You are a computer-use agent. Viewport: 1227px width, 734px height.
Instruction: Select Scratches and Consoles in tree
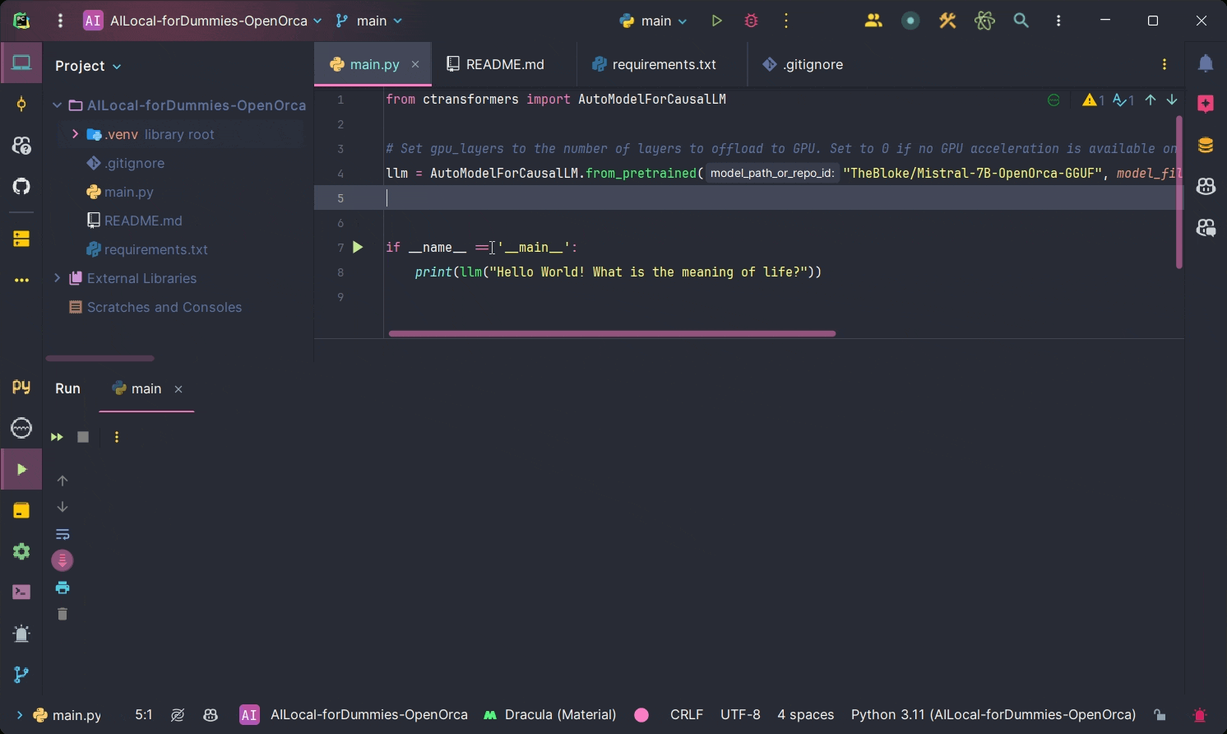[x=164, y=307]
